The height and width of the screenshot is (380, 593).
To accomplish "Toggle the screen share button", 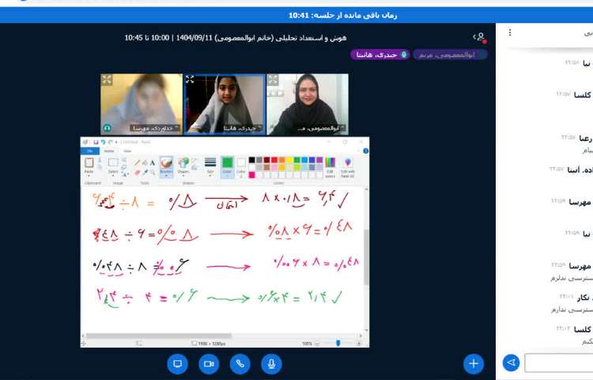I will coord(177,363).
